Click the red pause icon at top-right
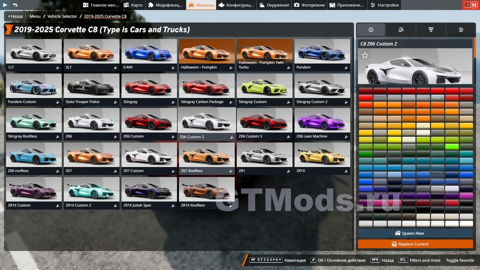This screenshot has height=270, width=480. coord(474,5)
